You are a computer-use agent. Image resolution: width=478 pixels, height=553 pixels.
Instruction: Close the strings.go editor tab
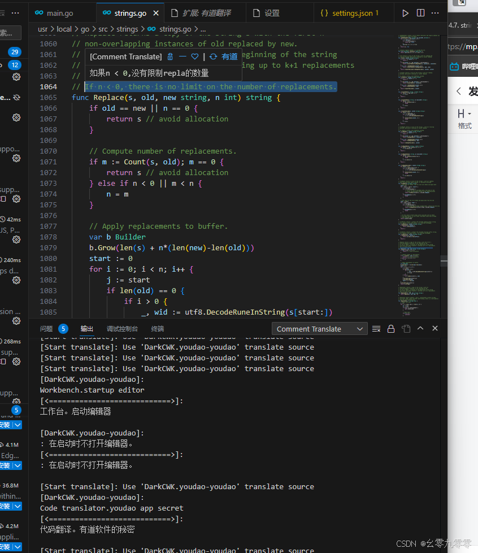[156, 13]
